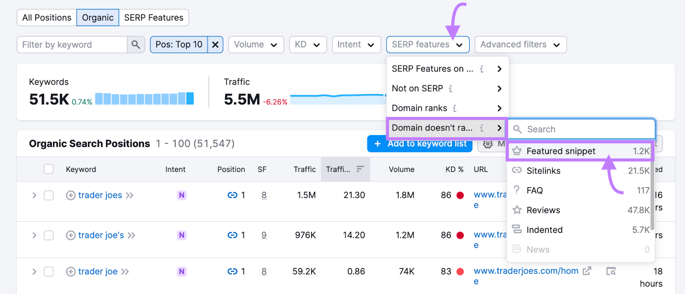Screen dimensions: 685x294
Task: Add trader joe's keyword via plus icon
Action: tap(71, 235)
